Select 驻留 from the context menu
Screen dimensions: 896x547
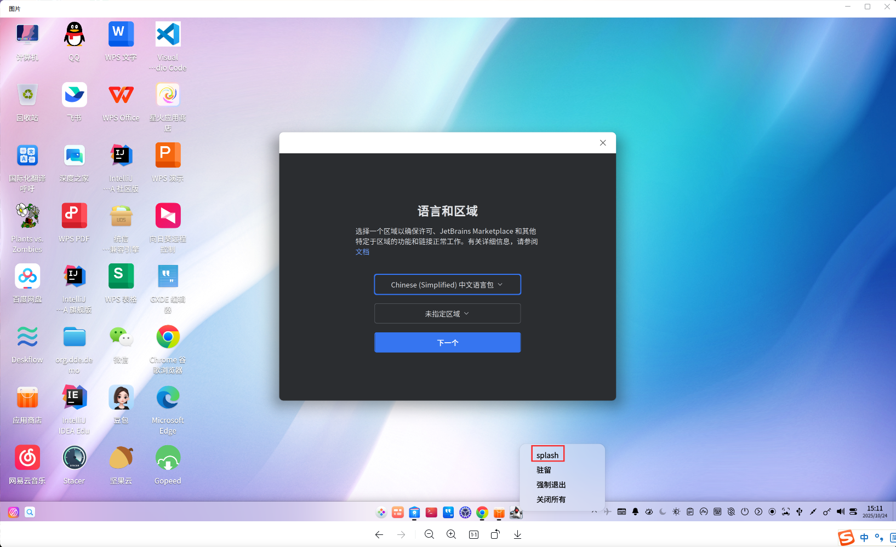(x=544, y=470)
